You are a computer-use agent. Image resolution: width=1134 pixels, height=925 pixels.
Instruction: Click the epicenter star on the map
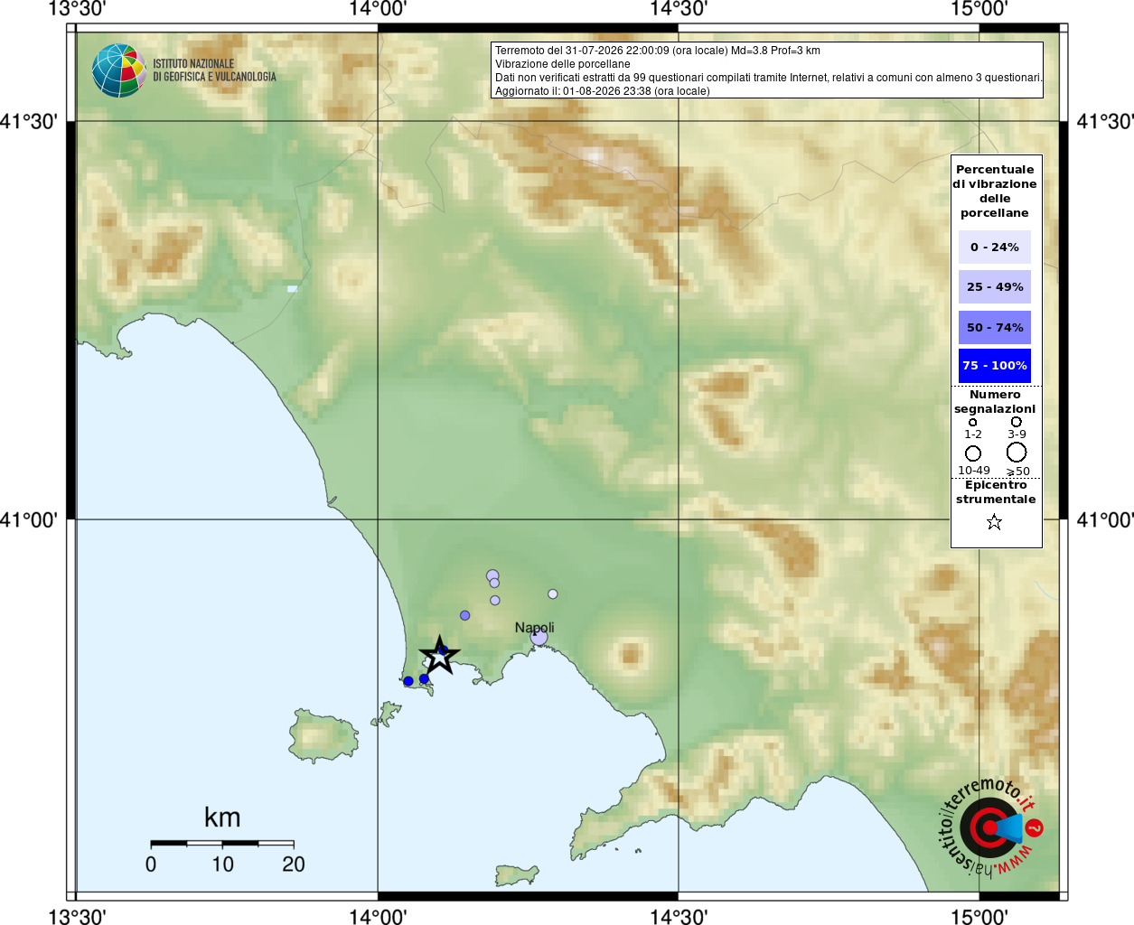tap(439, 655)
